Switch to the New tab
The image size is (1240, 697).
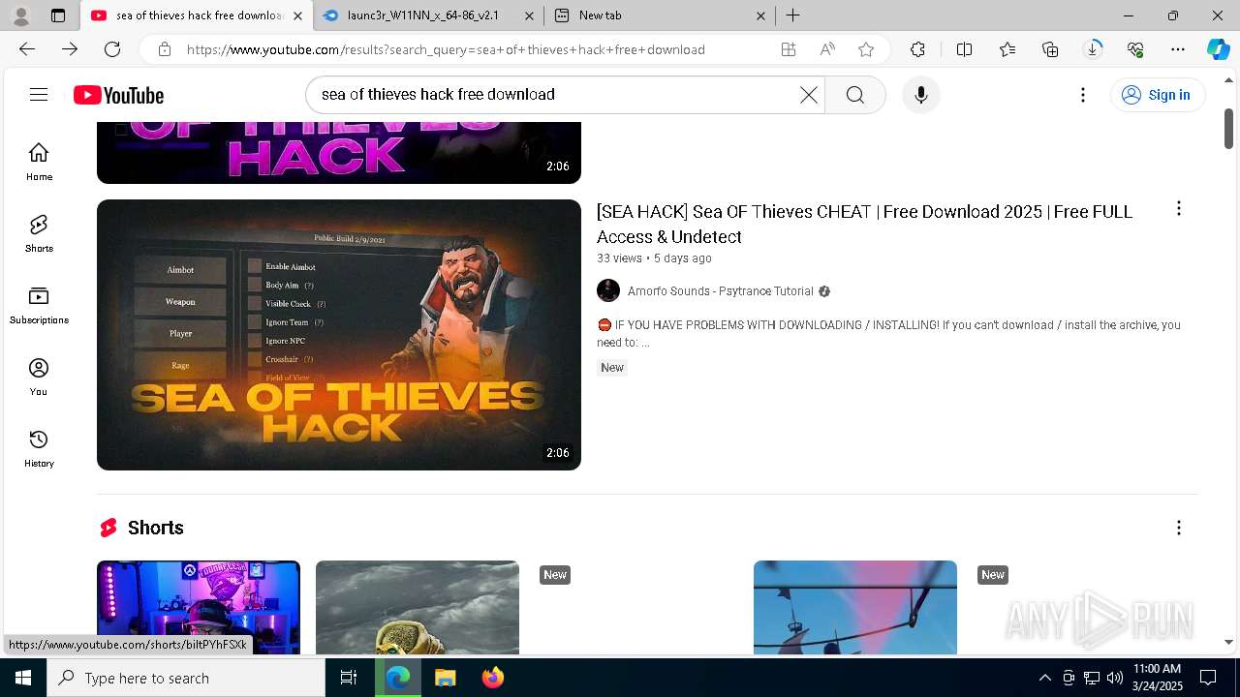click(660, 15)
